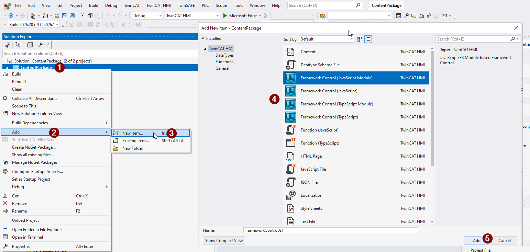This screenshot has width=530, height=252.
Task: Activate the Undo arrow icon
Action: 108,15
